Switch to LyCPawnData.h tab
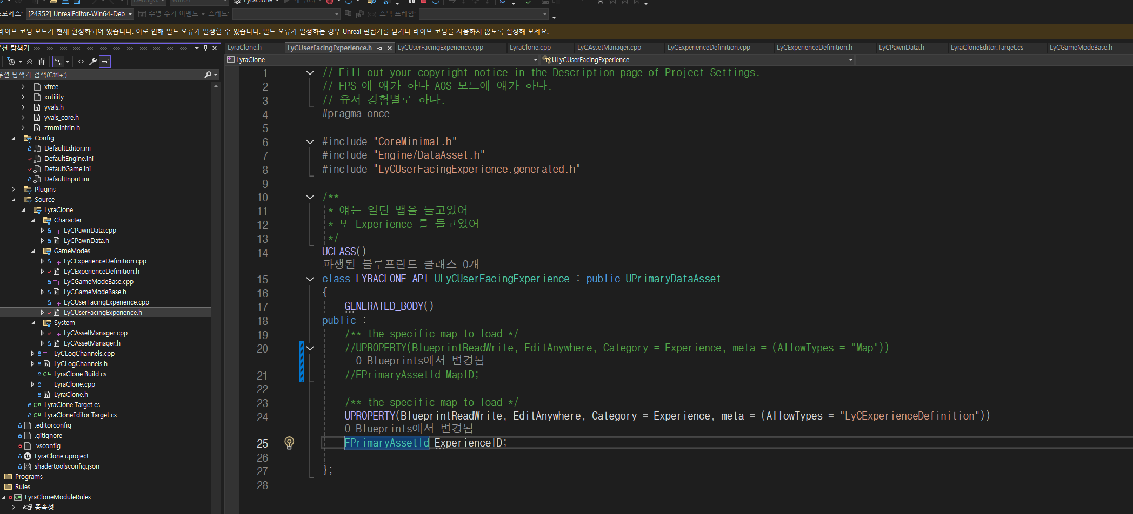The width and height of the screenshot is (1133, 514). pyautogui.click(x=902, y=48)
